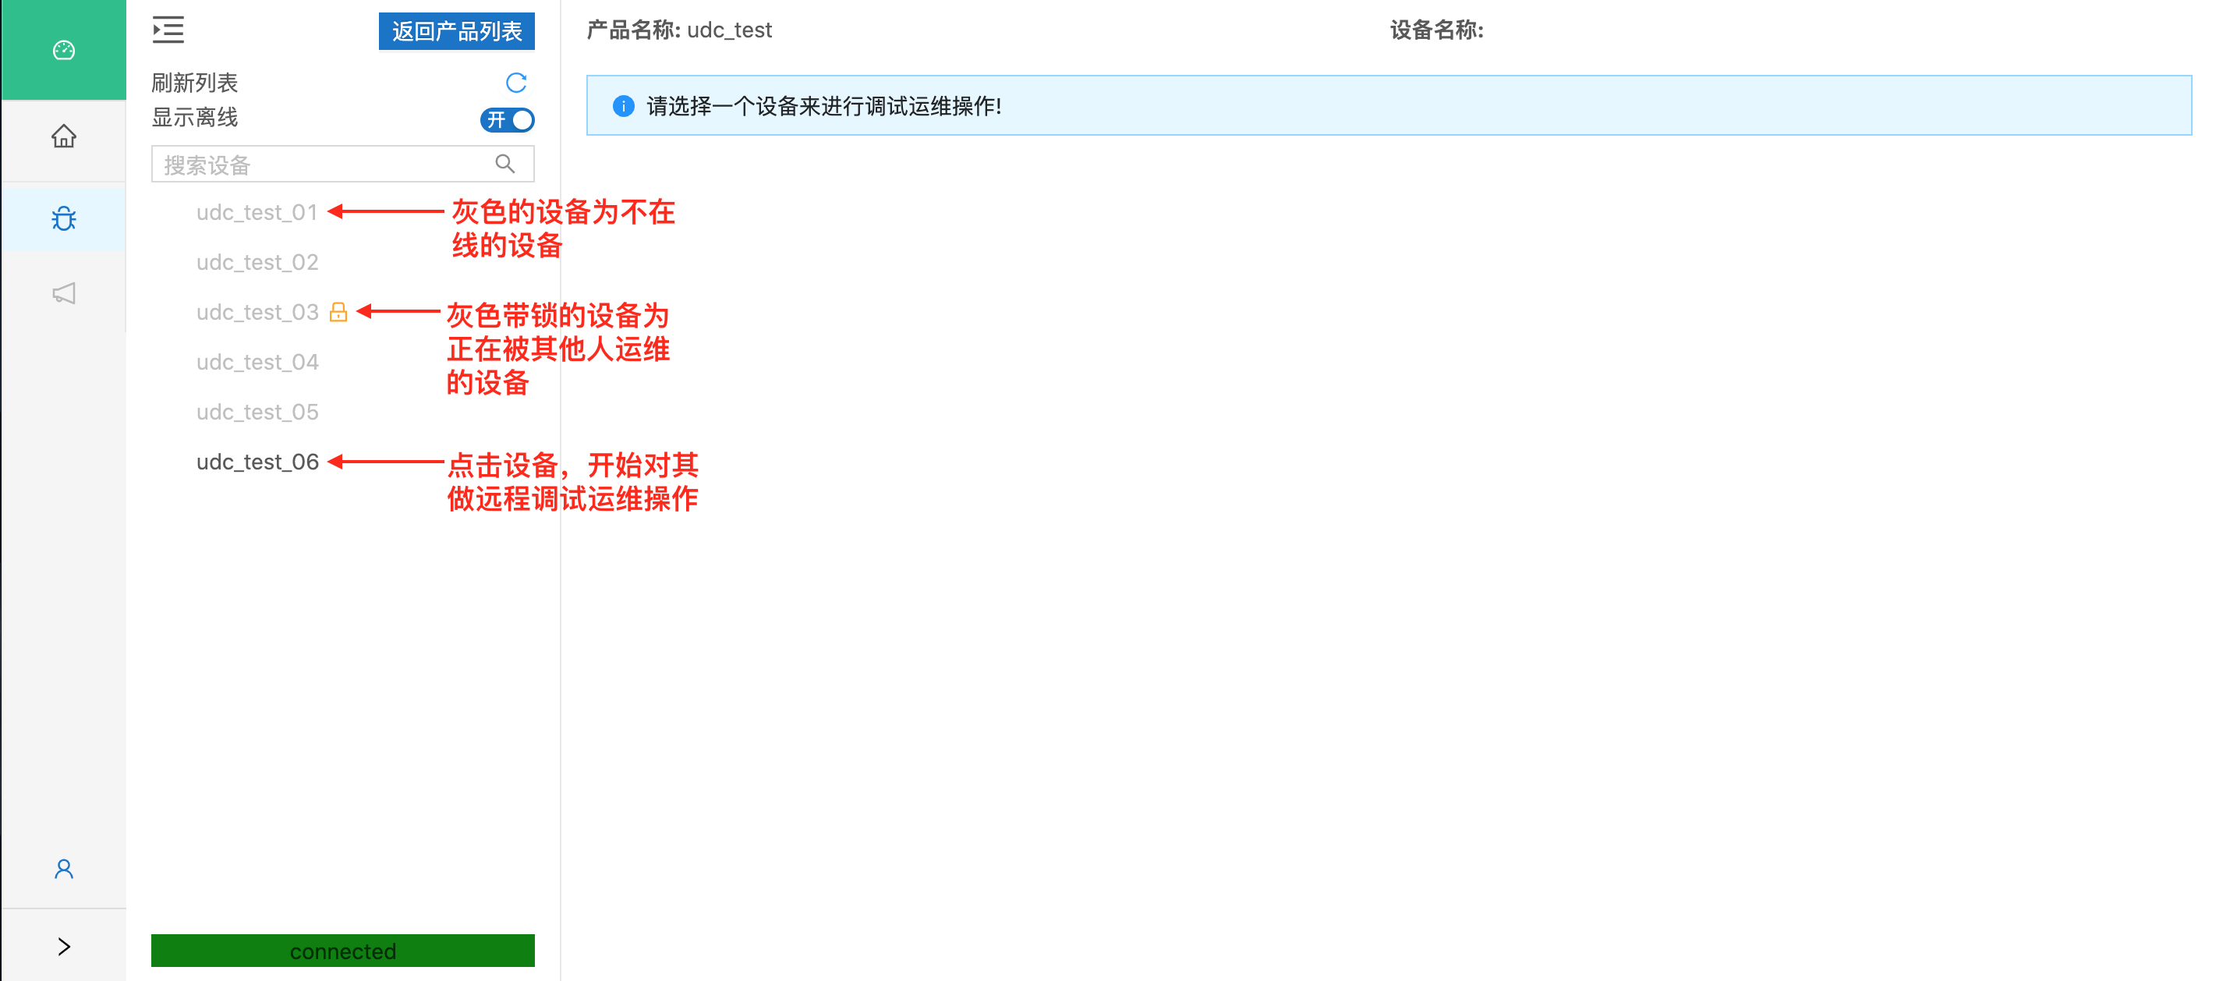Click the alert message 请选择一个设备来进行调试运维操作
The width and height of the screenshot is (2216, 981).
[x=824, y=106]
